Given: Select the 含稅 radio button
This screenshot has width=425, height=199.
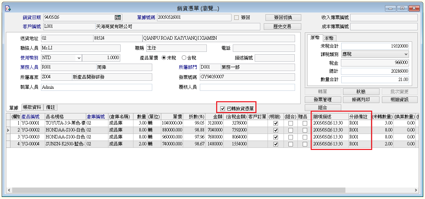Looking at the screenshot, I should pos(184,58).
